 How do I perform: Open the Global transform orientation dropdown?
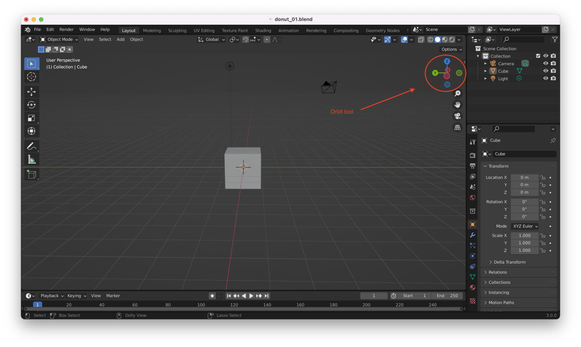(211, 39)
